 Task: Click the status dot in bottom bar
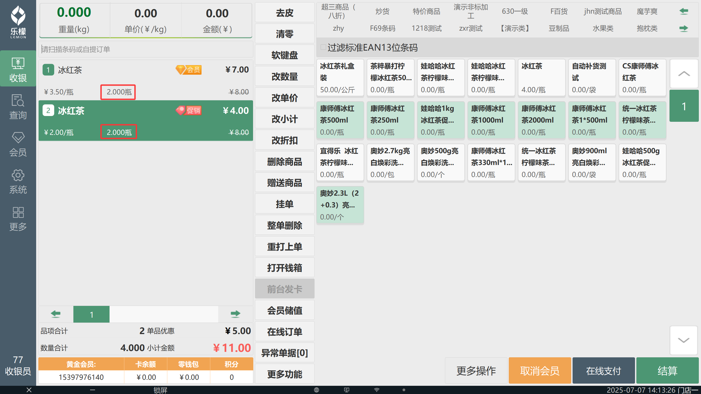(x=404, y=390)
